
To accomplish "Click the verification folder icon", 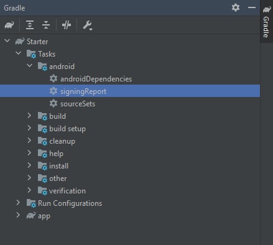I will click(x=42, y=191).
